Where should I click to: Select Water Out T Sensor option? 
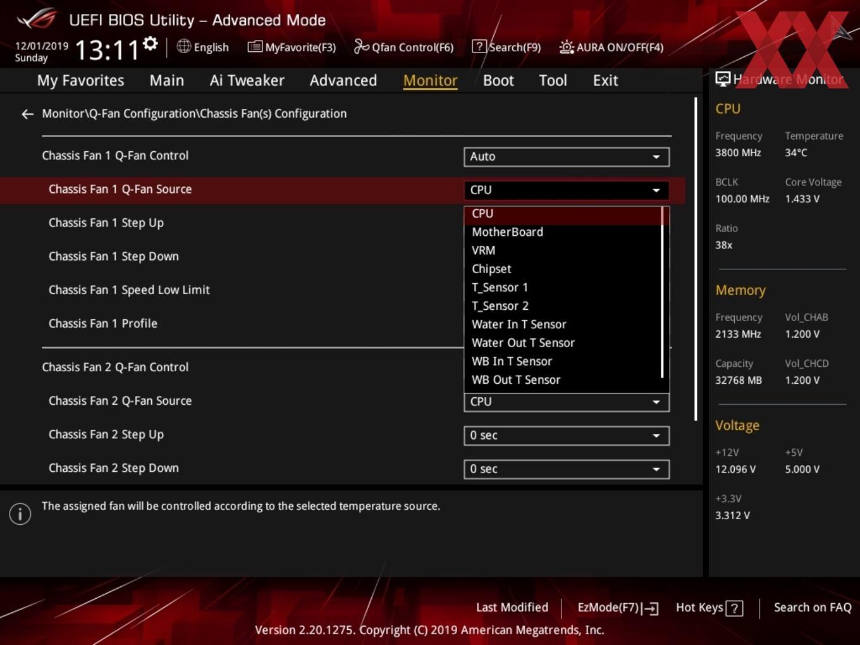pos(563,343)
